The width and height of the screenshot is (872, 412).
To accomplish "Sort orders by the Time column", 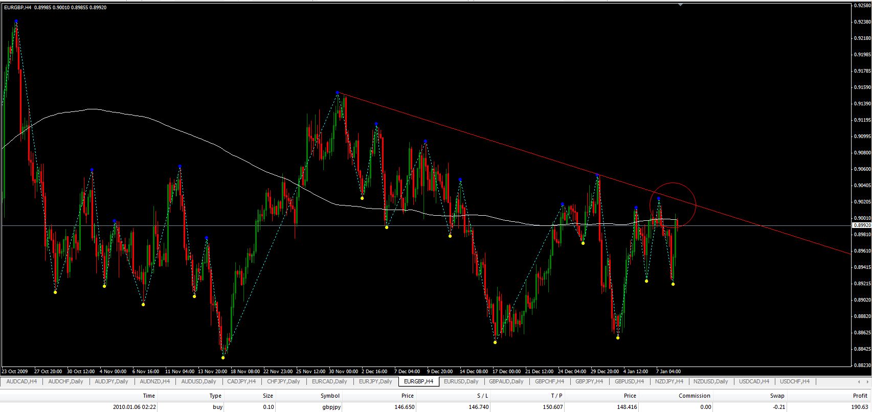I will coord(149,396).
